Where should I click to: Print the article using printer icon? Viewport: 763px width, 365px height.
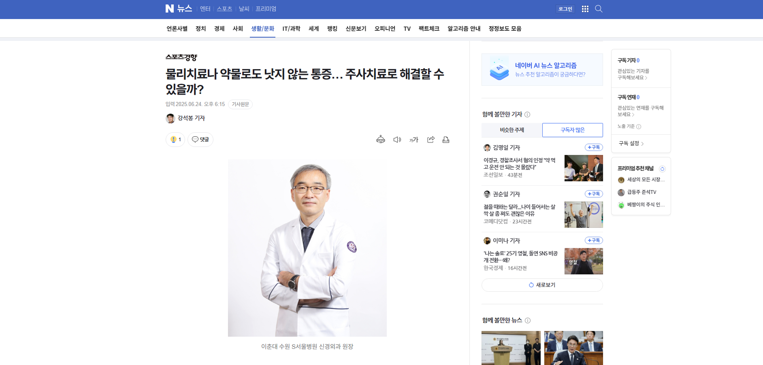446,140
